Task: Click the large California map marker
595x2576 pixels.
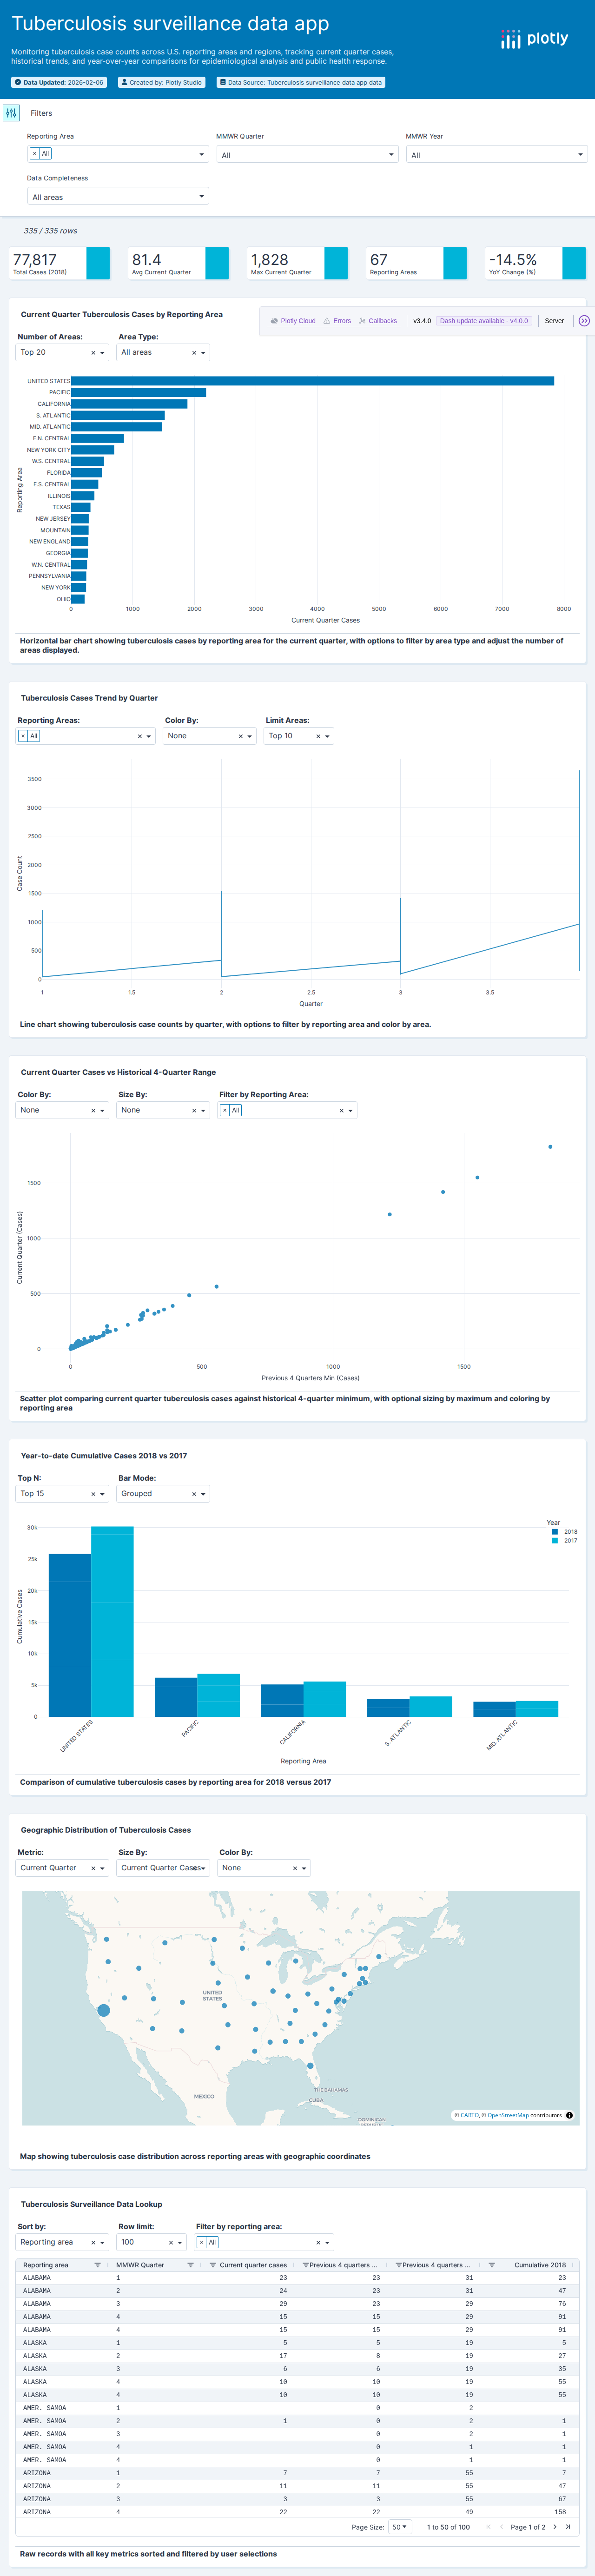Action: point(103,2010)
